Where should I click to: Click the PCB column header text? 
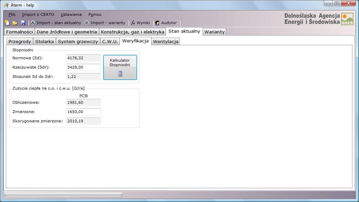(x=83, y=95)
